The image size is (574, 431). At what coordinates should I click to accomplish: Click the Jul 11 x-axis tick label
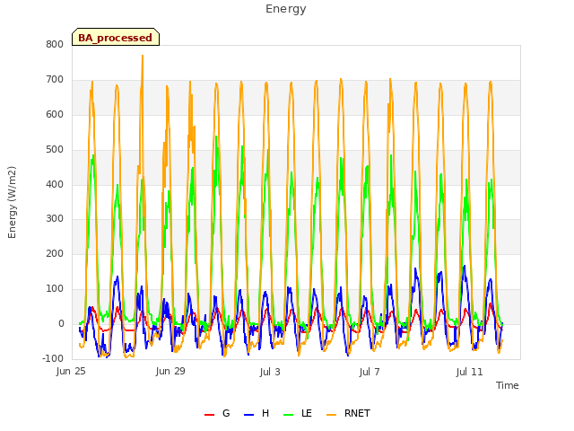pyautogui.click(x=469, y=372)
